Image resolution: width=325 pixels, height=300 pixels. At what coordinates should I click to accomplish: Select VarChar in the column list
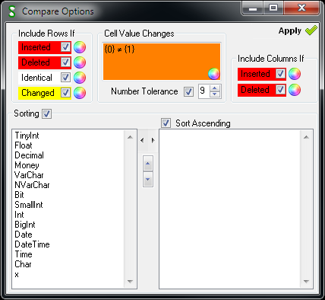[x=29, y=175]
